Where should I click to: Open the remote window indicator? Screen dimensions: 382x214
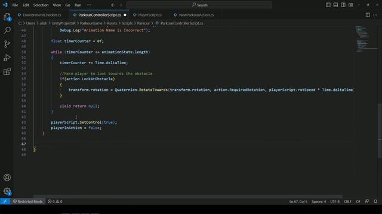(x=5, y=202)
